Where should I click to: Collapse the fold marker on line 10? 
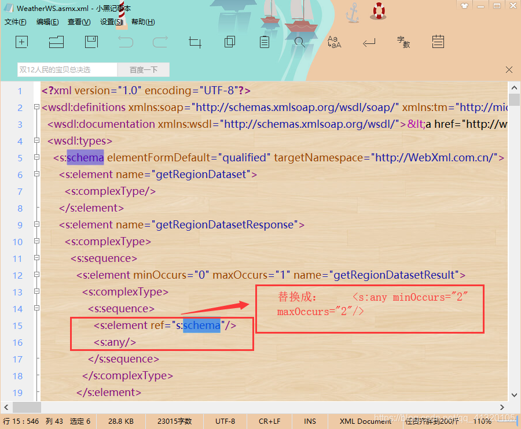(36, 241)
